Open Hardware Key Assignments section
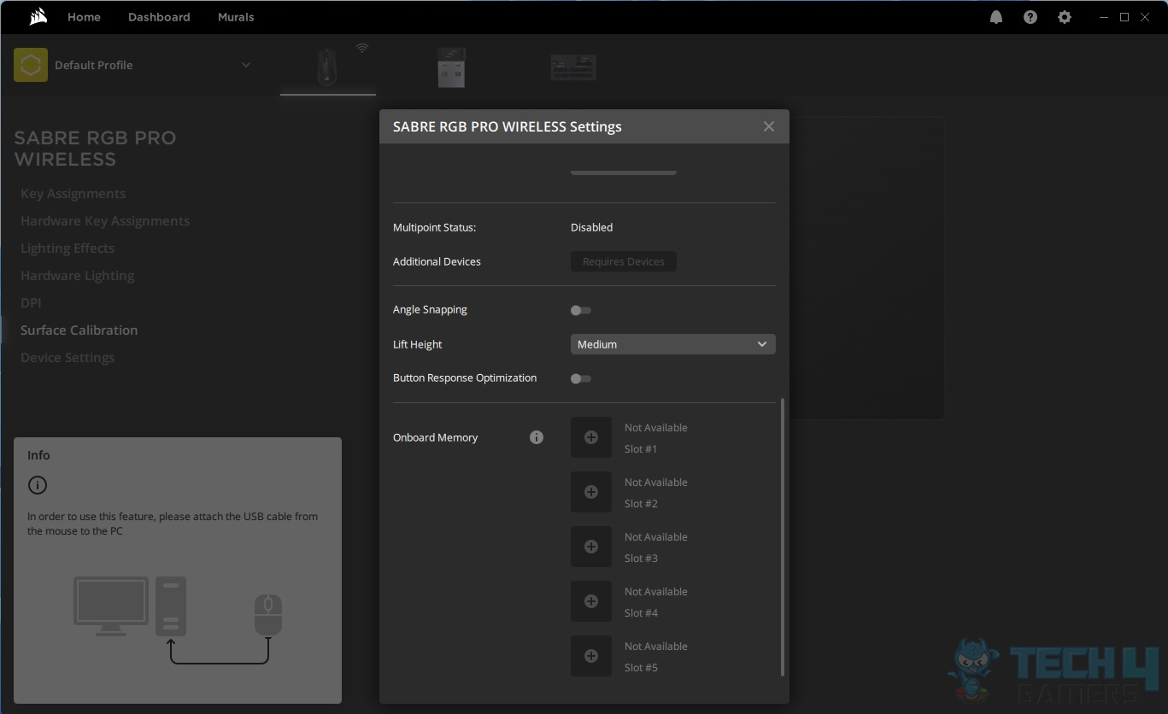Image resolution: width=1168 pixels, height=714 pixels. (105, 221)
